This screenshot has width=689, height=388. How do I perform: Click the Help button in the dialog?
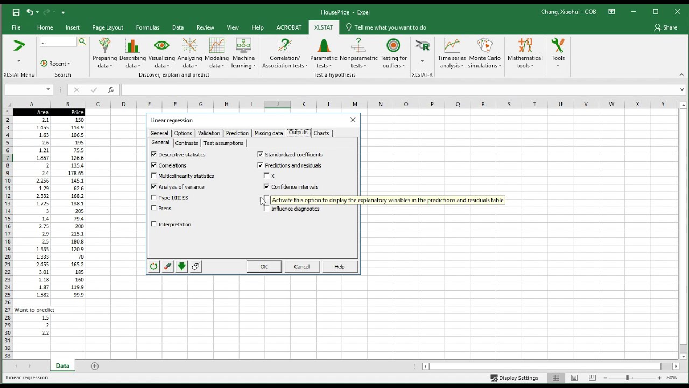(339, 267)
